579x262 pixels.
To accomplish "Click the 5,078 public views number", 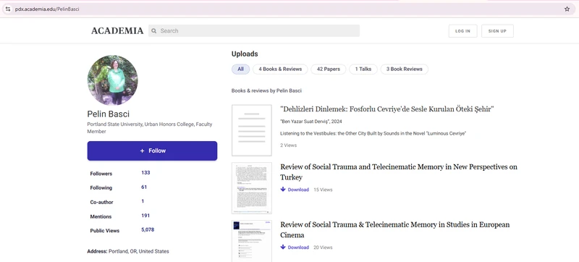I will click(x=148, y=229).
